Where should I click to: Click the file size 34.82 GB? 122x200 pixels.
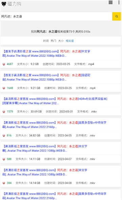coord(35,135)
